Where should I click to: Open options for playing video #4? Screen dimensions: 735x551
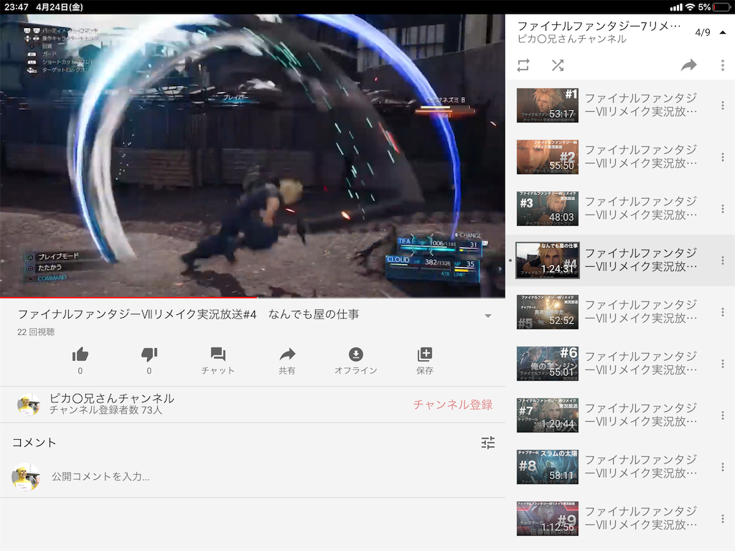pyautogui.click(x=722, y=260)
